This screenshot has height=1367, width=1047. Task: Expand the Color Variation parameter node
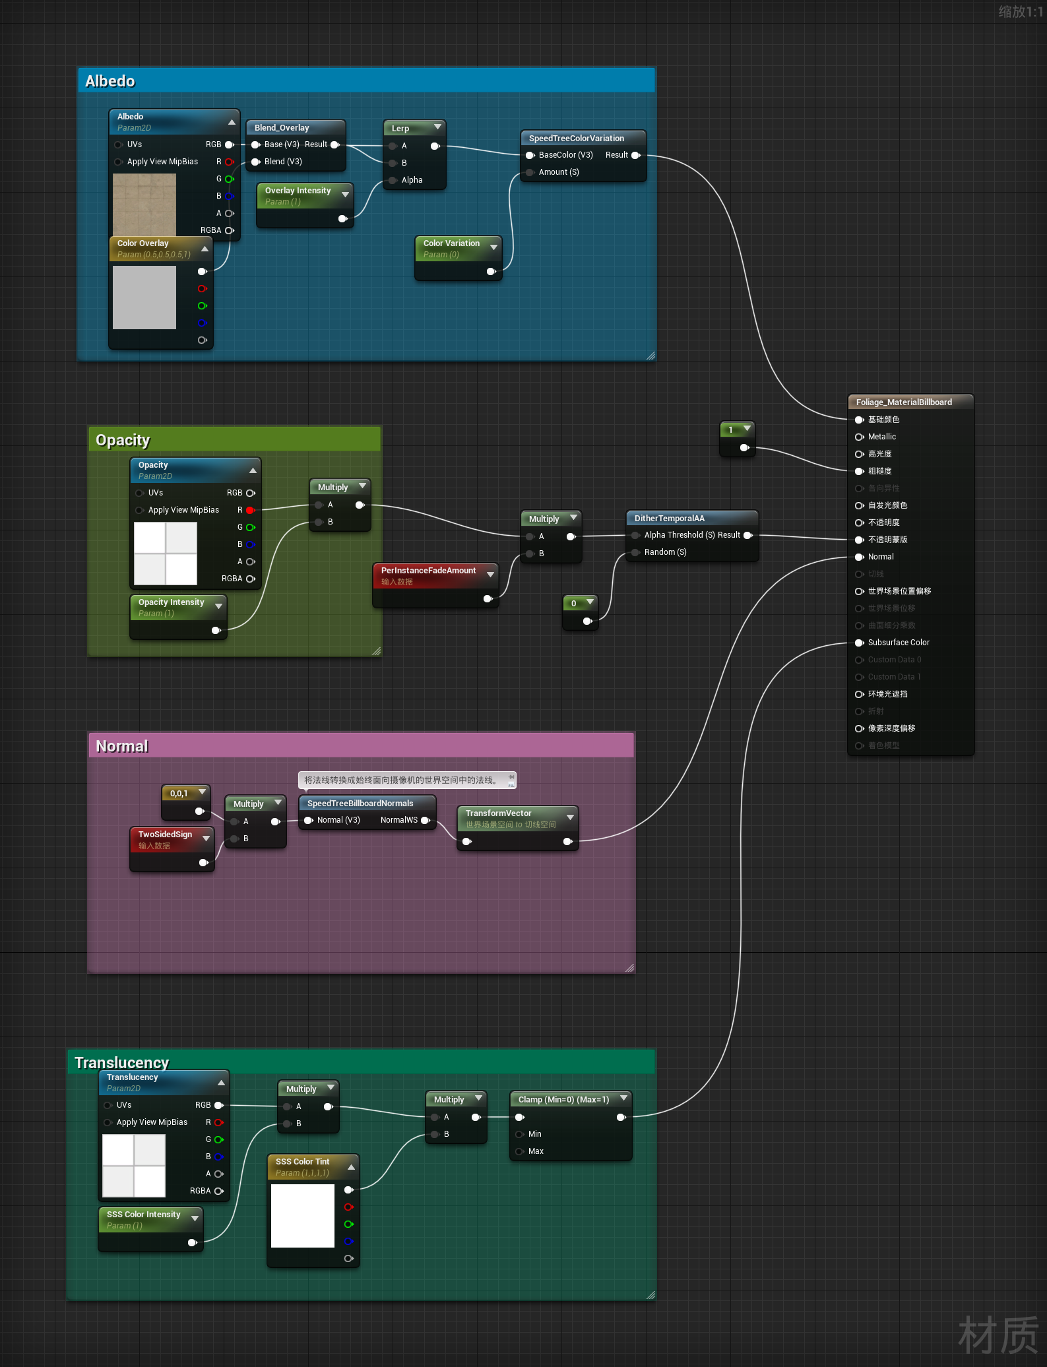493,247
